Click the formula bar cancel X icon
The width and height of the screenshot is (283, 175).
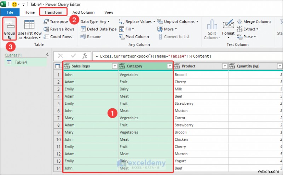pyautogui.click(x=60, y=56)
